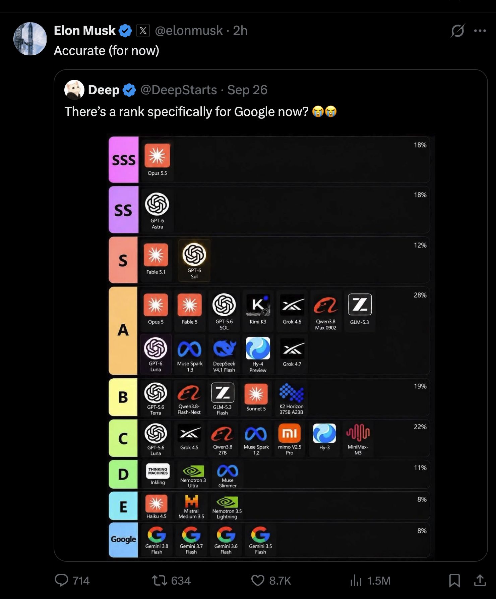The width and height of the screenshot is (496, 599).
Task: Click the Elon Musk display name
Action: pyautogui.click(x=85, y=31)
